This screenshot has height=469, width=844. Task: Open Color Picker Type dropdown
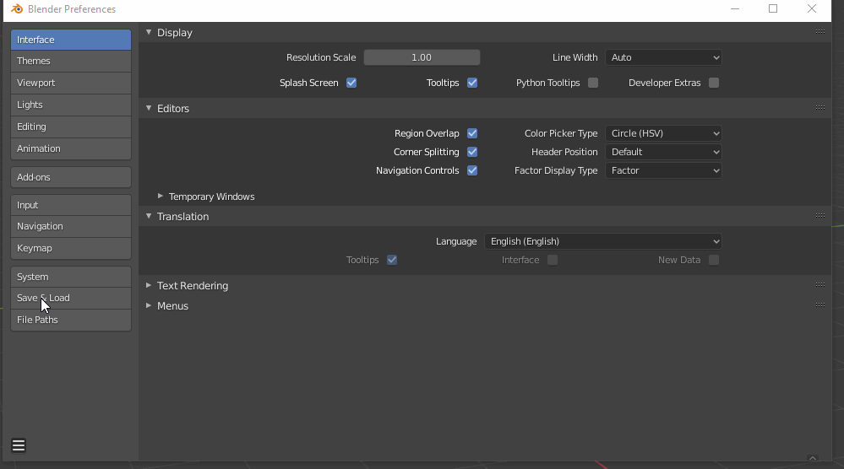point(663,133)
